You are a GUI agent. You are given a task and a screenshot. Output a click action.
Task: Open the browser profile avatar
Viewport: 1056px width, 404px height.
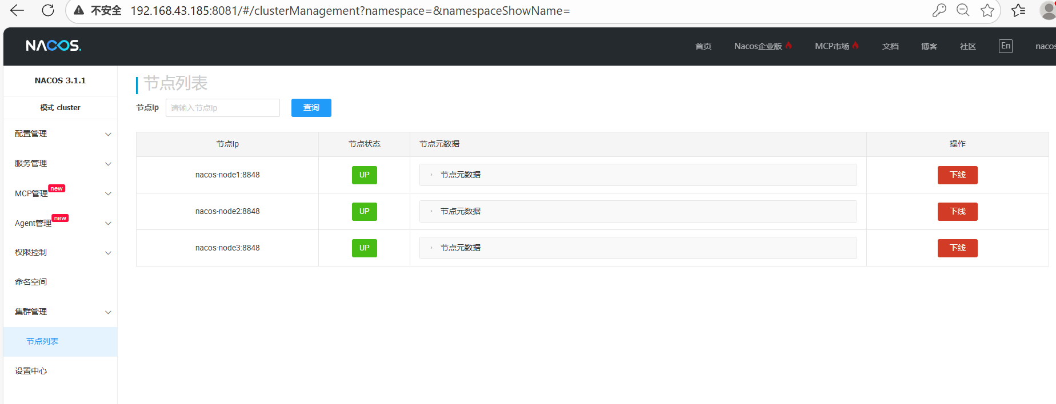click(1049, 10)
